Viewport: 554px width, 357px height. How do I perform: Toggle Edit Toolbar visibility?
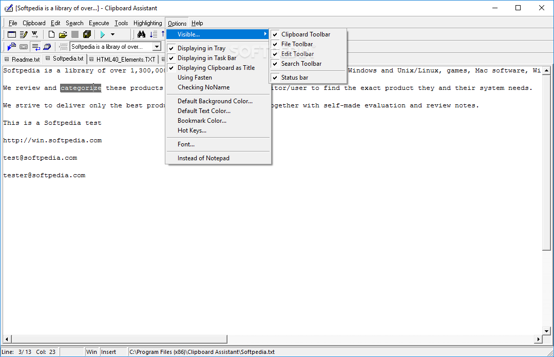(x=308, y=54)
